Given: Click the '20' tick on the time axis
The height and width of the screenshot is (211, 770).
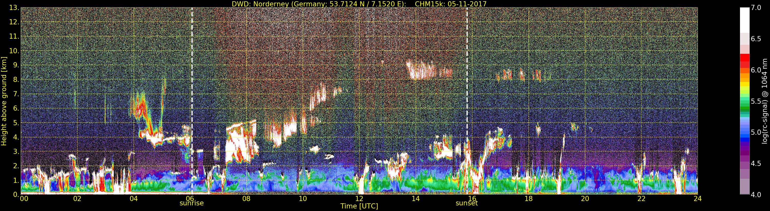Looking at the screenshot, I should click(x=585, y=199).
